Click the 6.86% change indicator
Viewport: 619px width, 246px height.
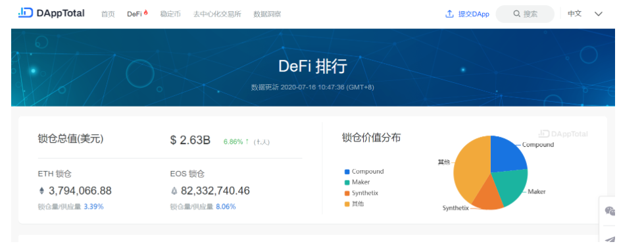(236, 141)
